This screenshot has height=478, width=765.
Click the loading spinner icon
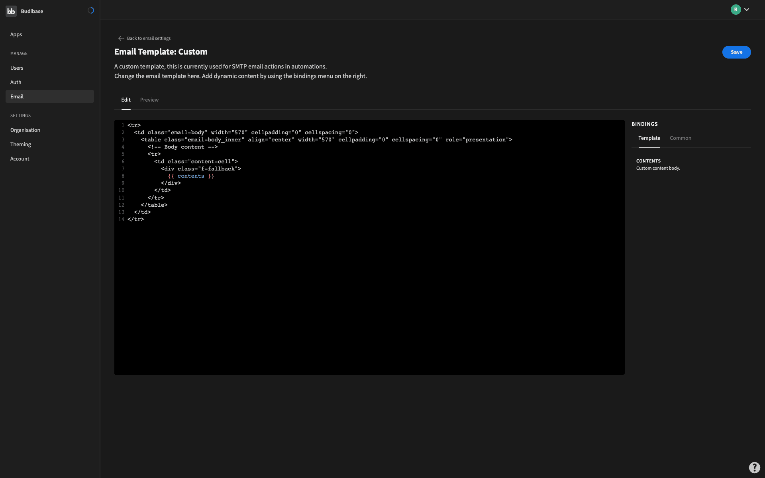click(91, 10)
